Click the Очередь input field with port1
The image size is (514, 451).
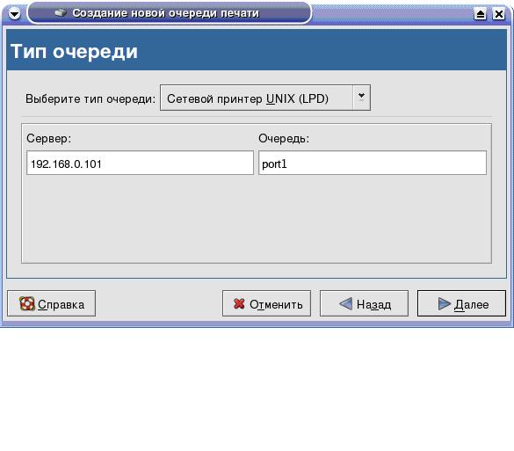(x=373, y=163)
